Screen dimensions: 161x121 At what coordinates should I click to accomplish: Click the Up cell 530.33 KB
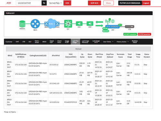click(82, 65)
